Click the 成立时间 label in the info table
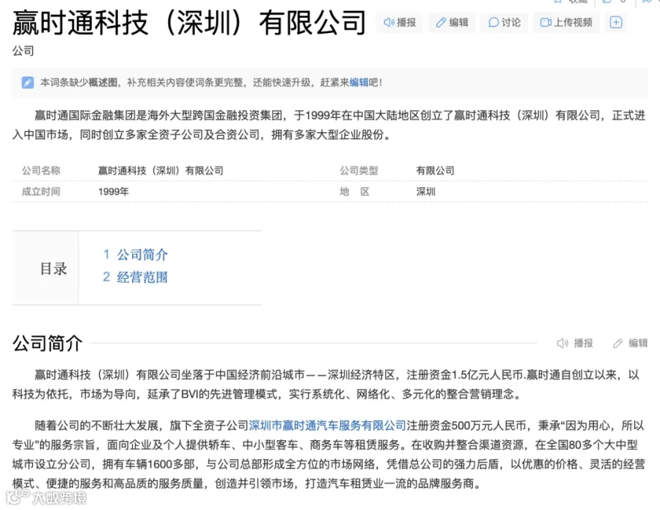This screenshot has height=510, width=660. [x=41, y=192]
